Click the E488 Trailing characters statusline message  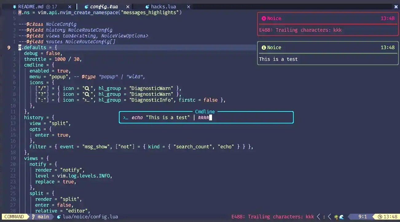[x=273, y=216]
